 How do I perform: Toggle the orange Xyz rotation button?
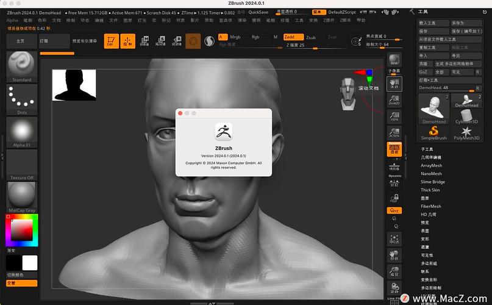tap(394, 210)
